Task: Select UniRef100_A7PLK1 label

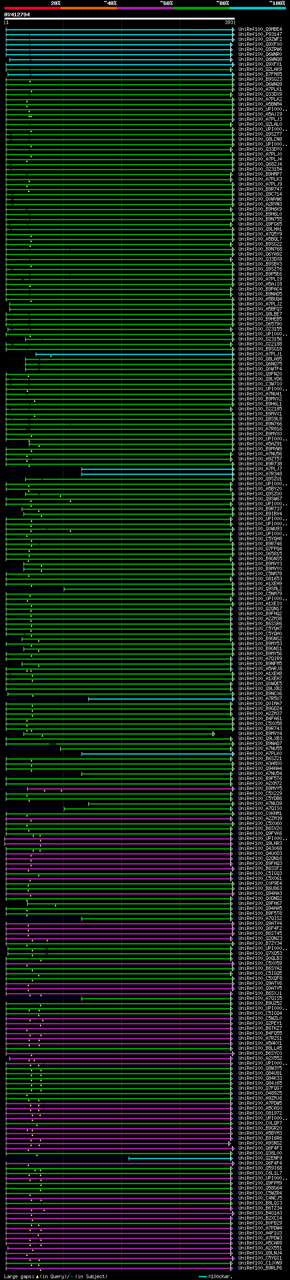Action: pyautogui.click(x=260, y=89)
